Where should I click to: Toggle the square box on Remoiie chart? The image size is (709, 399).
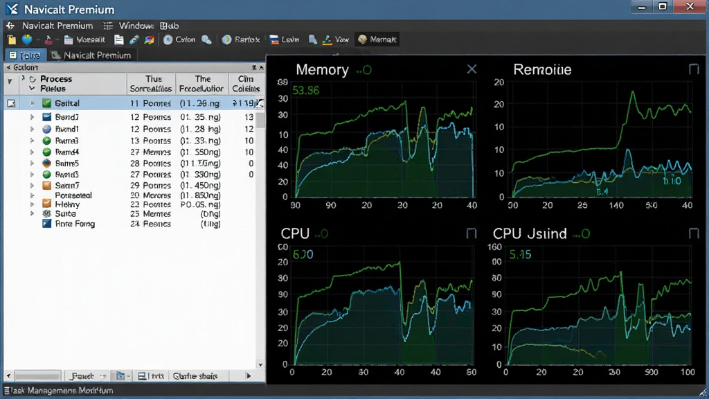tap(694, 69)
